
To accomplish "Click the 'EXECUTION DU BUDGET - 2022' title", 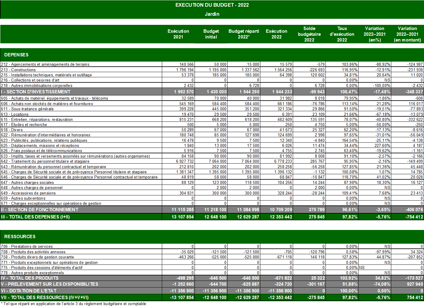I will [212, 5].
